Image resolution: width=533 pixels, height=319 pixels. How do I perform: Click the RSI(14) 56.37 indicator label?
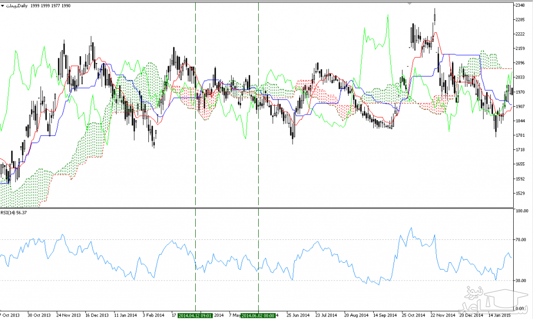pyautogui.click(x=15, y=213)
